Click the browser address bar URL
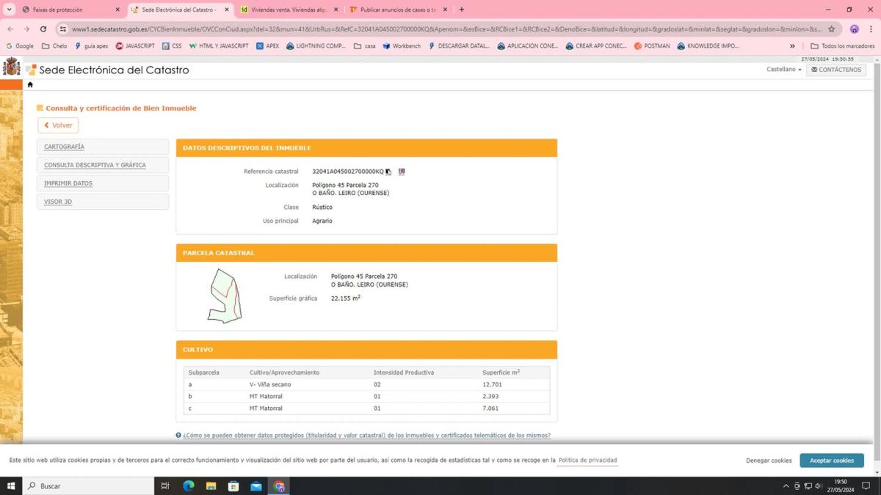Image resolution: width=881 pixels, height=495 pixels. [440, 29]
